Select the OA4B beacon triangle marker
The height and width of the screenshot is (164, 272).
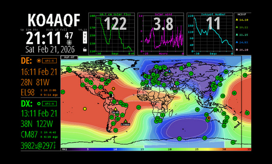(116, 109)
